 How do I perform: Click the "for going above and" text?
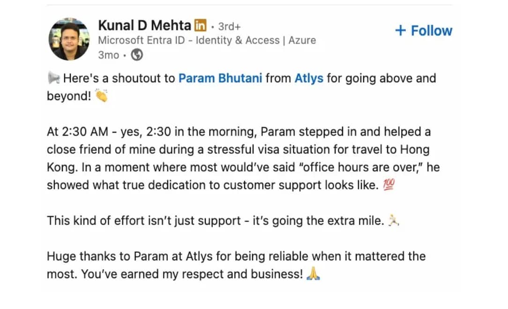click(381, 78)
